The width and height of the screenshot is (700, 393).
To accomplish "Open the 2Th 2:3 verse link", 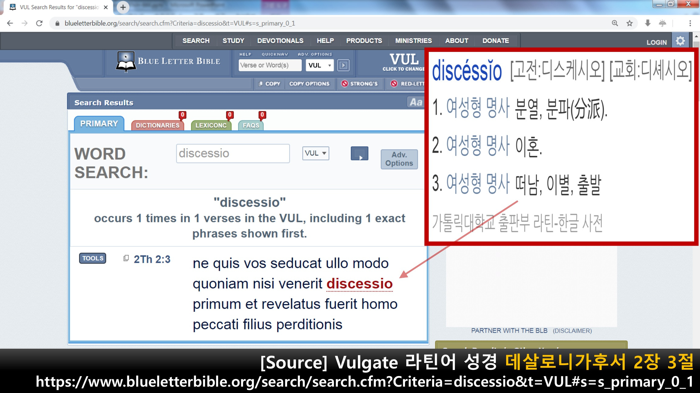I will [152, 259].
